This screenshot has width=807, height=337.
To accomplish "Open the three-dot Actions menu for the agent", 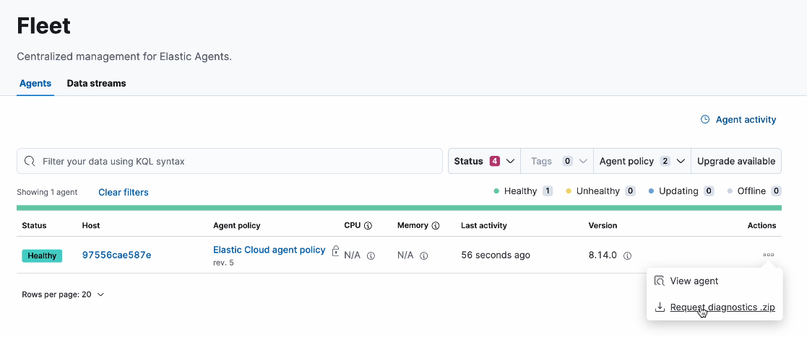I will [x=768, y=255].
